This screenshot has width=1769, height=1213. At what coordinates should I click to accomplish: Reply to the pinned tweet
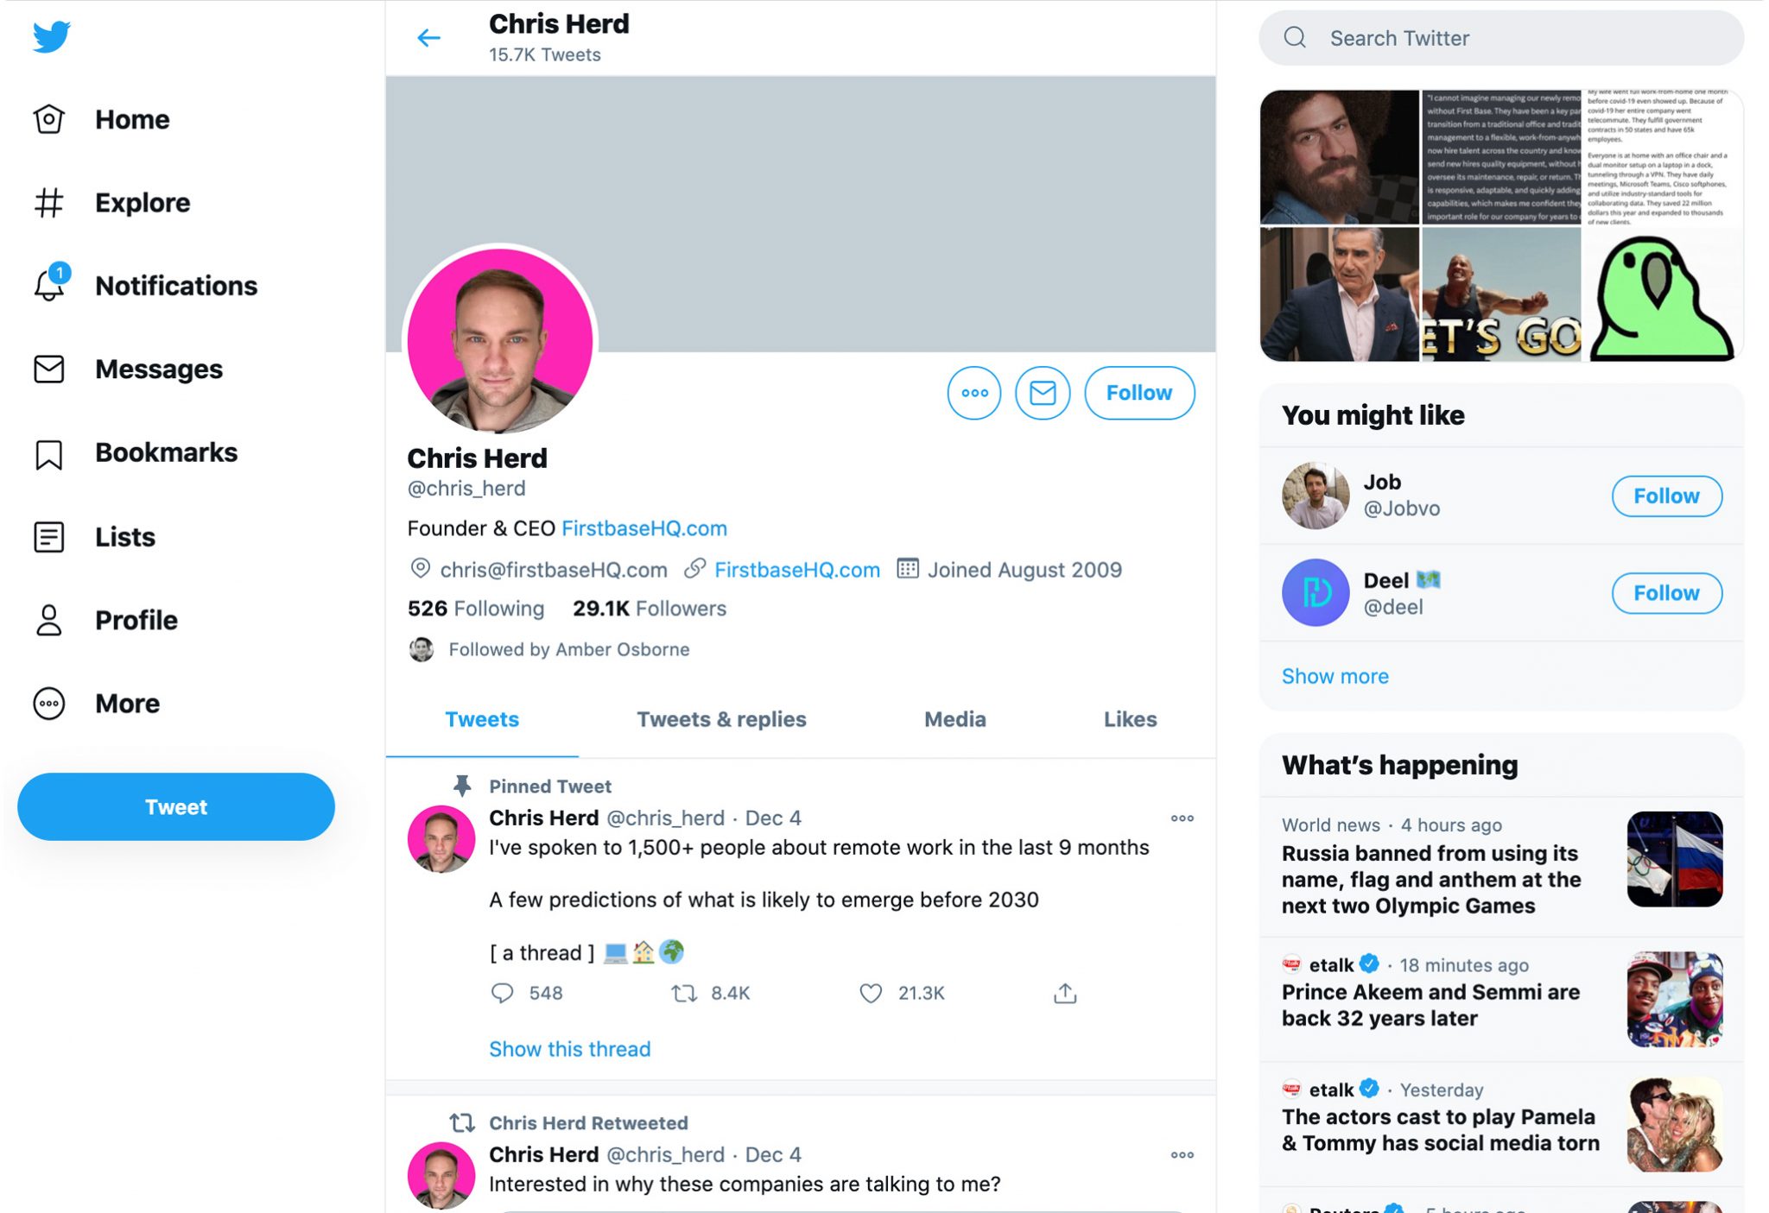click(502, 993)
